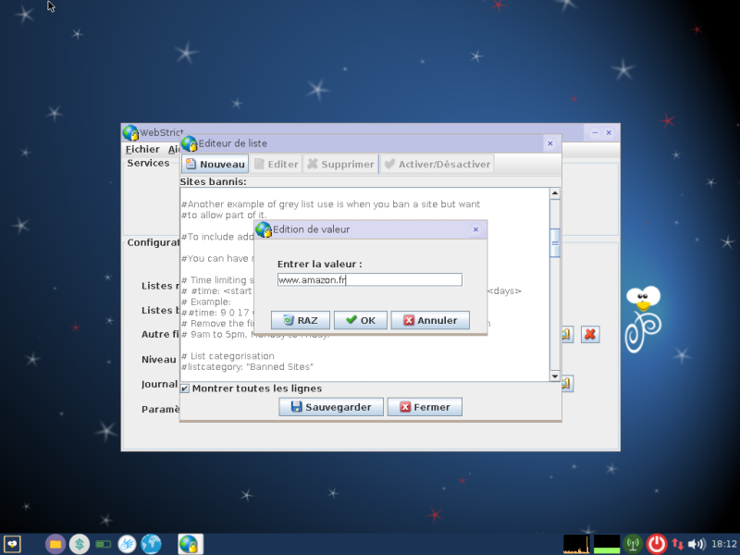Click Supprimer in the list editor toolbar
The image size is (740, 555).
(x=340, y=165)
